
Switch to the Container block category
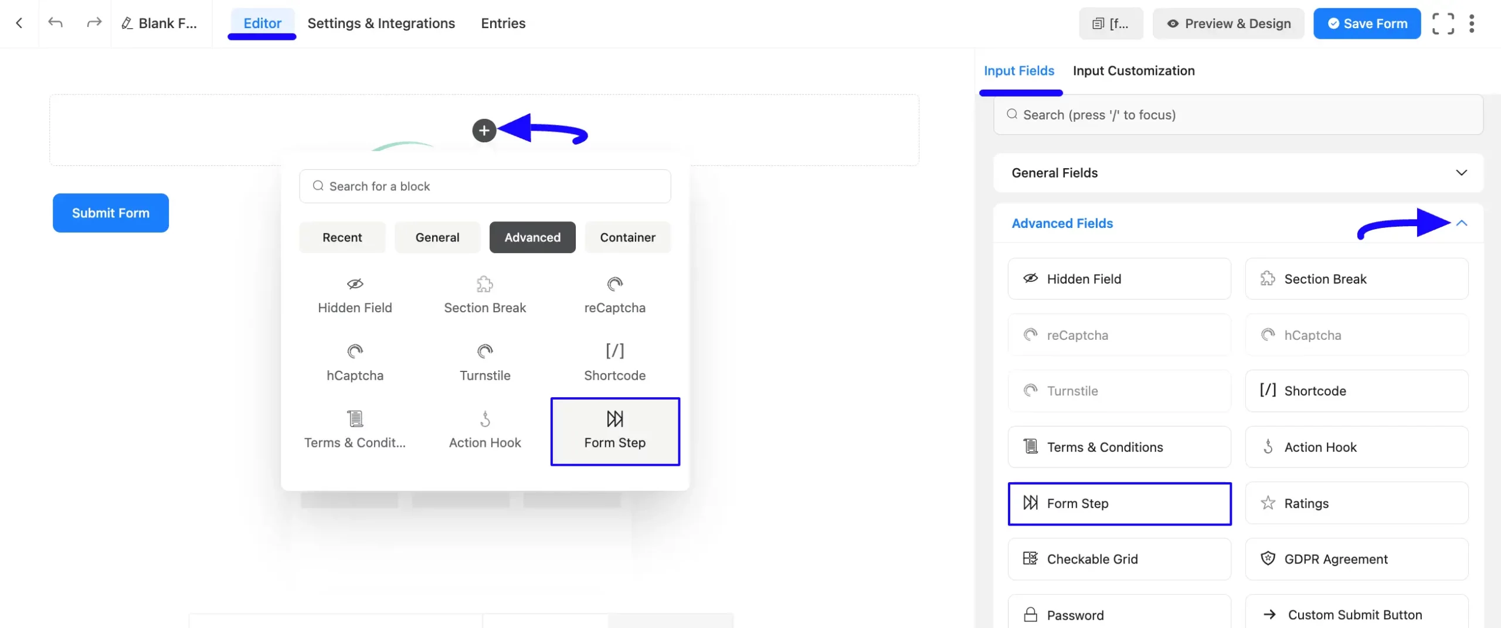pos(627,237)
